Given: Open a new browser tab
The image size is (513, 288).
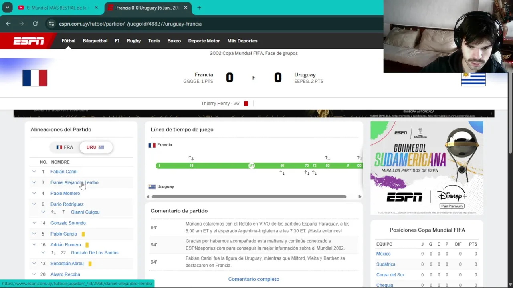Looking at the screenshot, I should (x=199, y=8).
